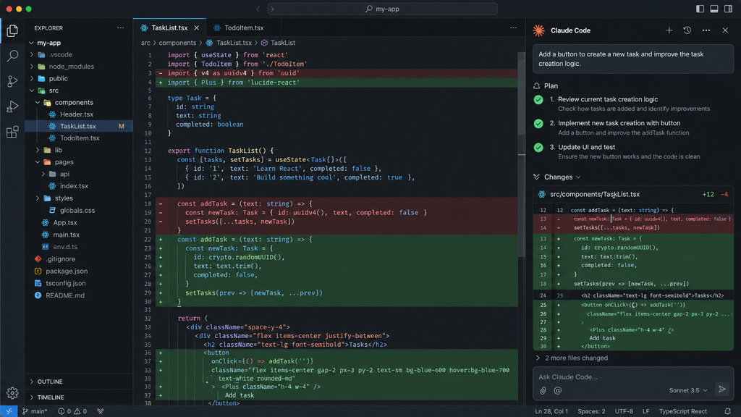Open the notifications bell in status bar
This screenshot has height=417, width=741.
pos(728,411)
